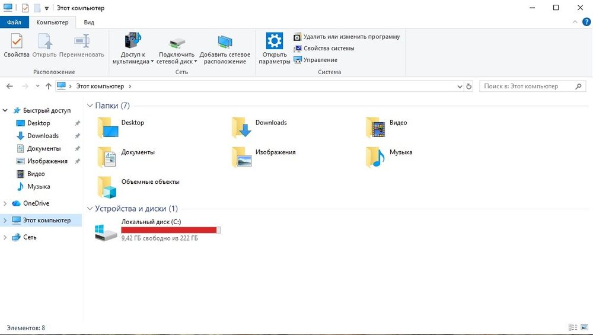Click Управление in the ribbon
The height and width of the screenshot is (335, 593).
[x=315, y=60]
